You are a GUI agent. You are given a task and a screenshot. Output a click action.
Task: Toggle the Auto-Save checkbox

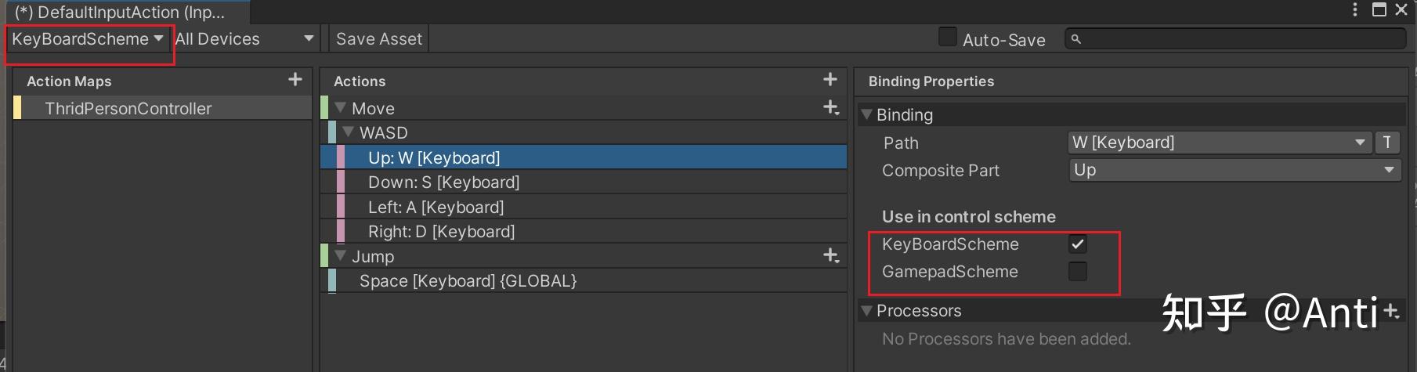click(x=948, y=37)
